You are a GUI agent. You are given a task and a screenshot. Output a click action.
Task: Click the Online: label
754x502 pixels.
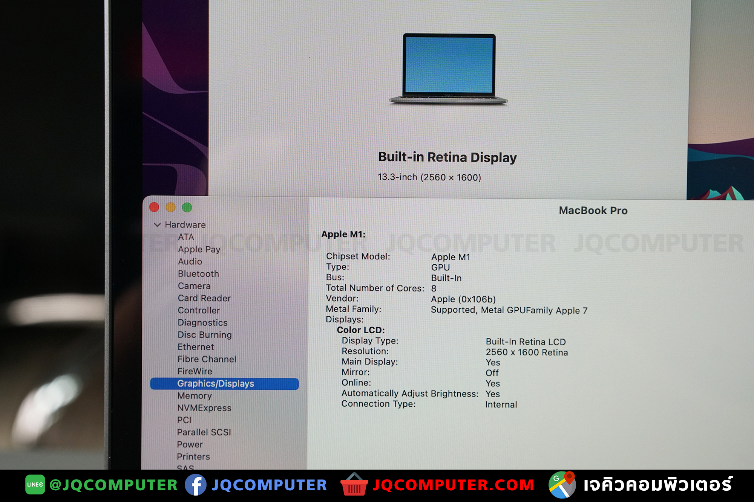[x=356, y=383]
